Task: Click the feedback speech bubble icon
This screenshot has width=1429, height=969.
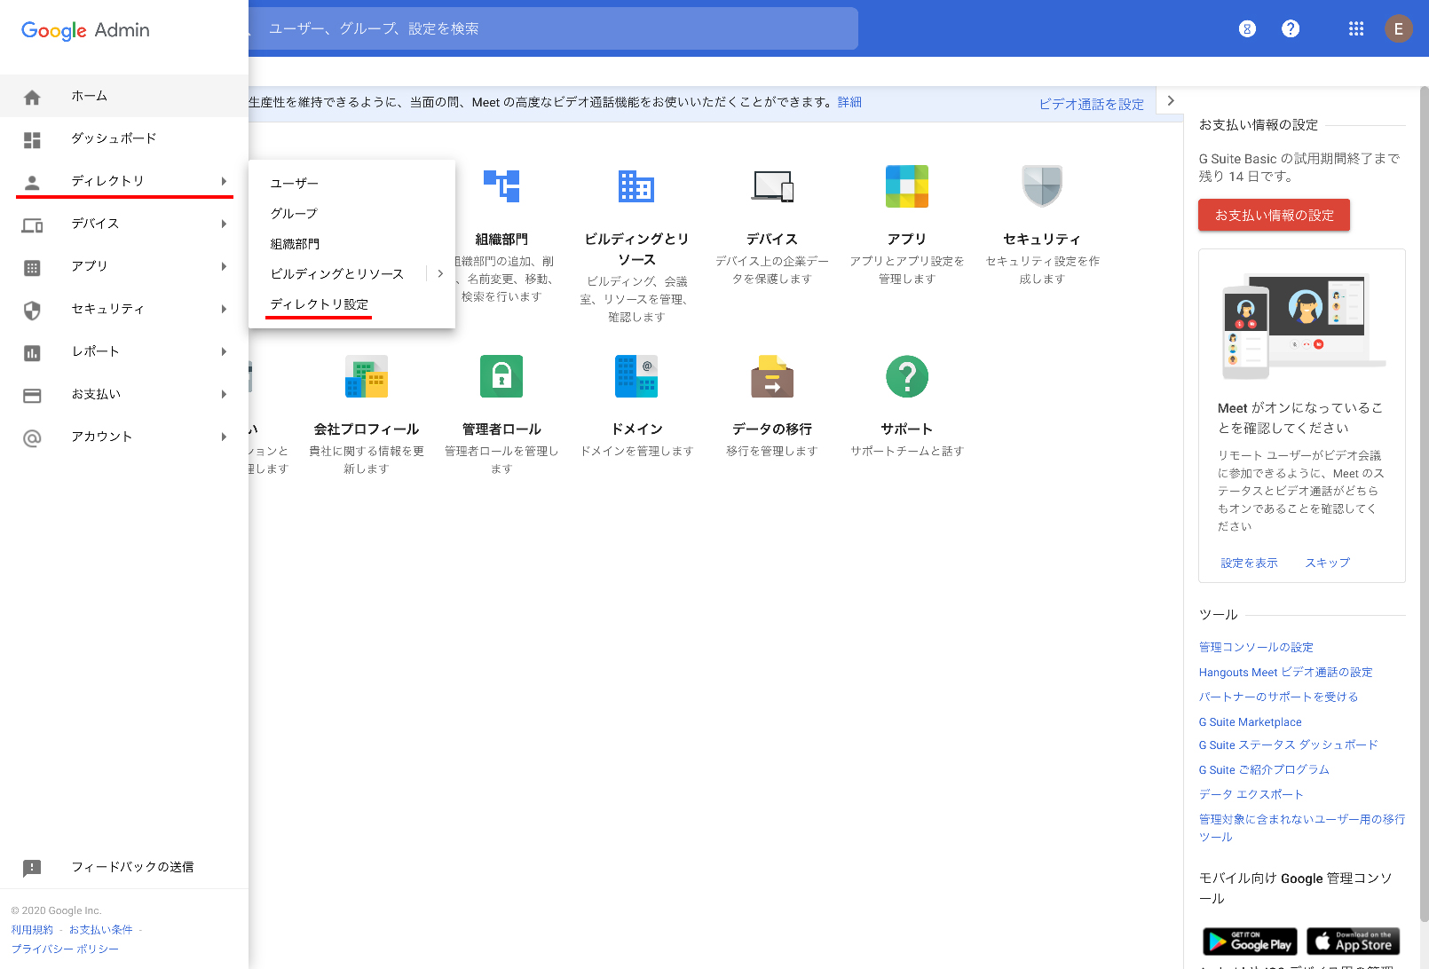Action: pos(32,868)
